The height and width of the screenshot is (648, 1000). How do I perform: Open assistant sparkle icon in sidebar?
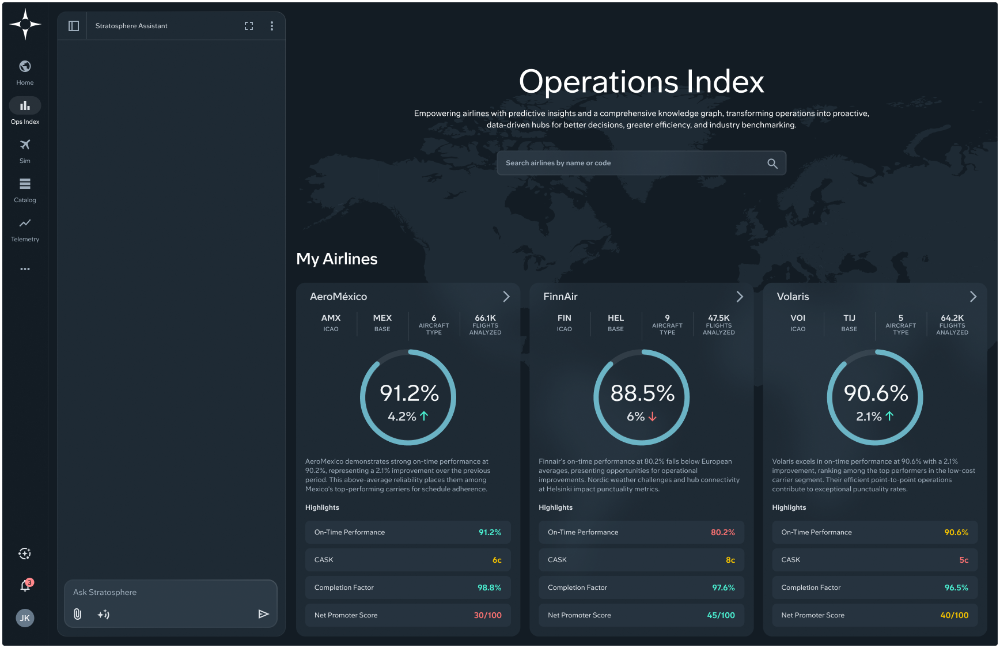[x=25, y=554]
